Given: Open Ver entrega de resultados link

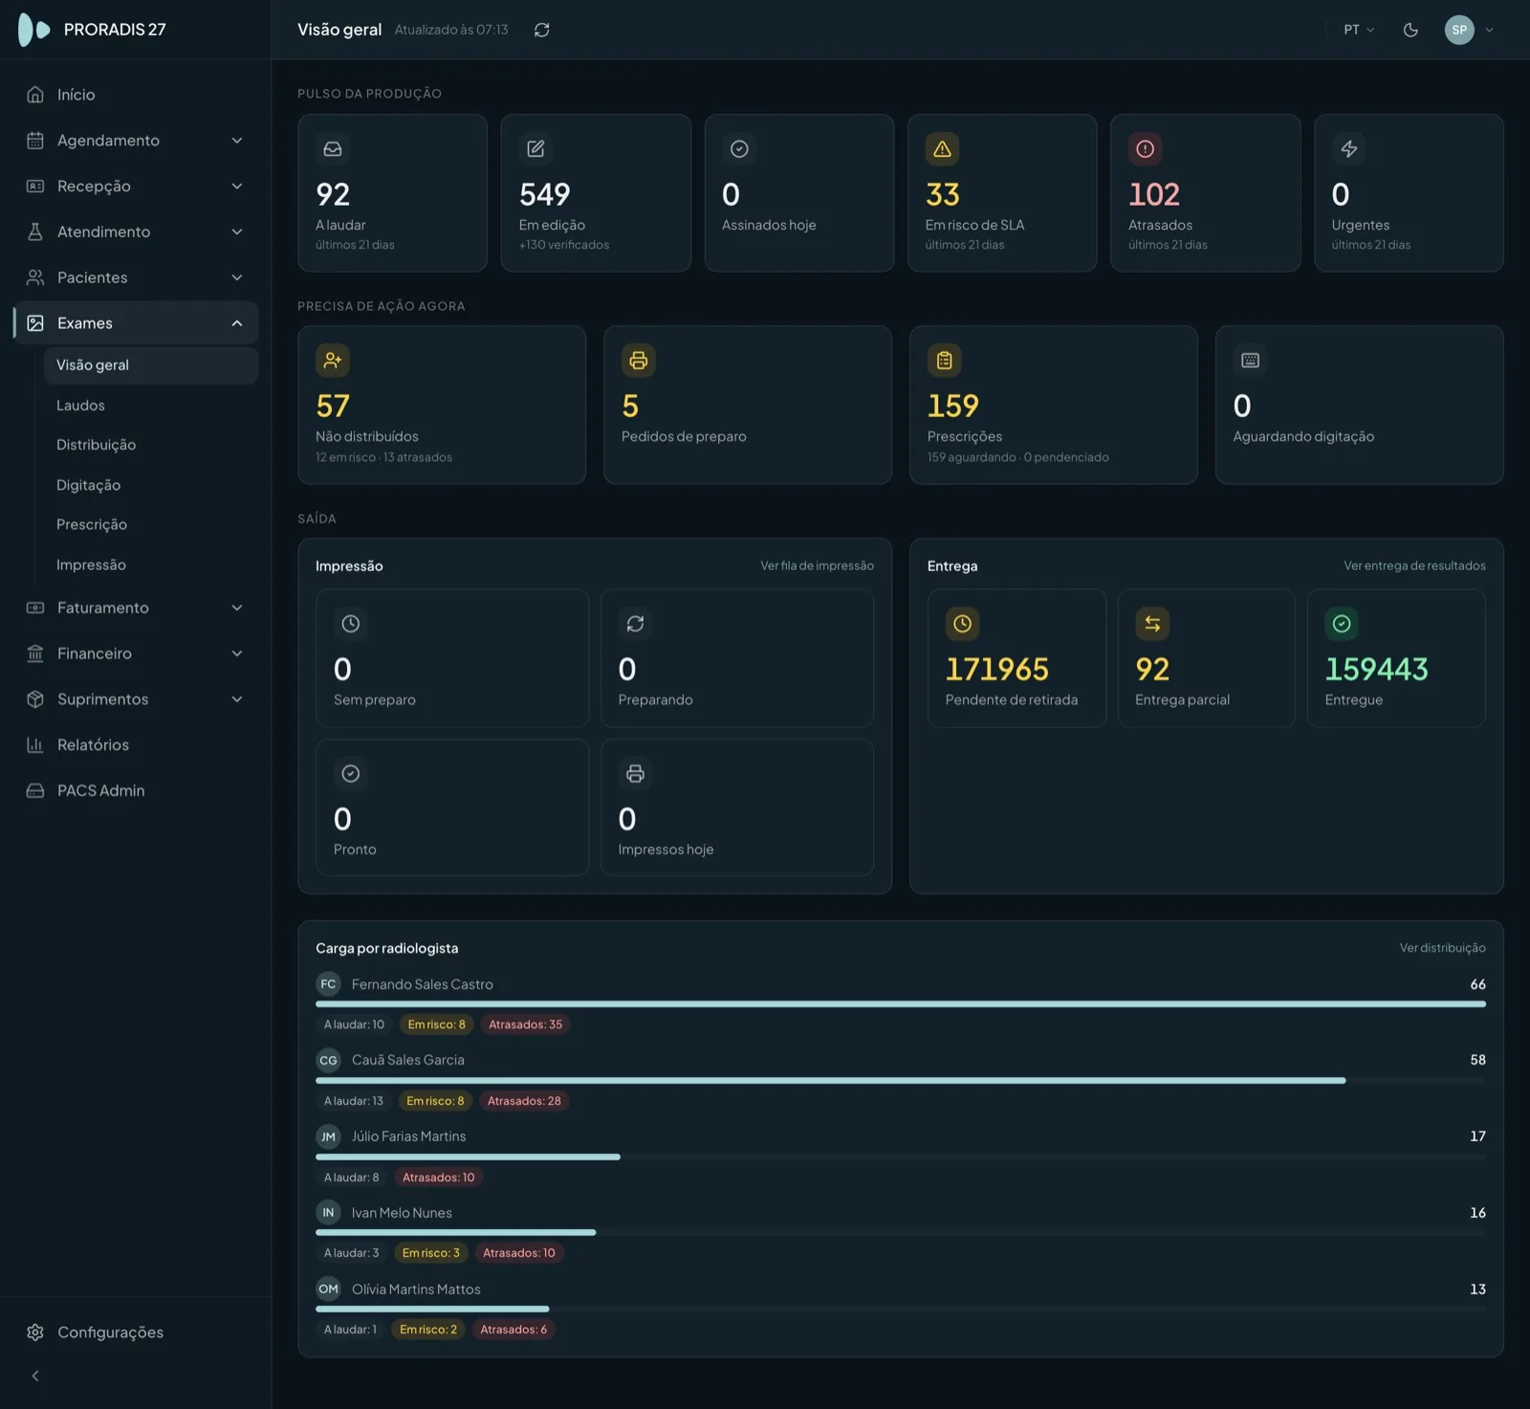Looking at the screenshot, I should [1414, 566].
